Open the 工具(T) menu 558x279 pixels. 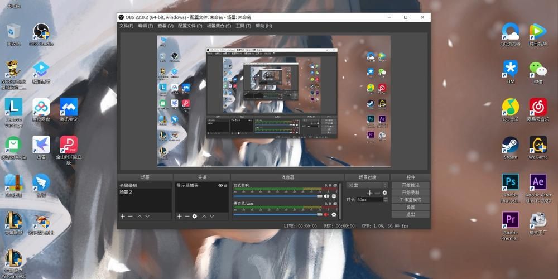tap(243, 26)
